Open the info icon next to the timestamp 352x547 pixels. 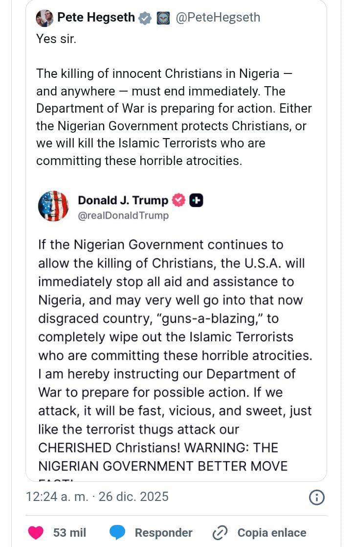tap(317, 498)
